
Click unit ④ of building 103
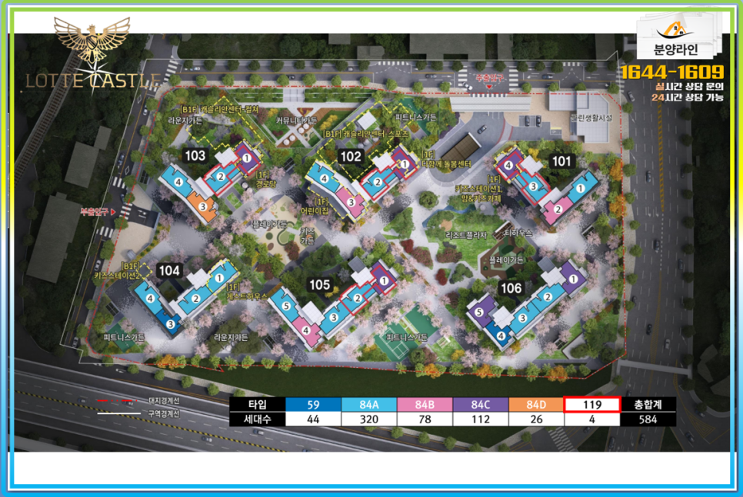[178, 182]
